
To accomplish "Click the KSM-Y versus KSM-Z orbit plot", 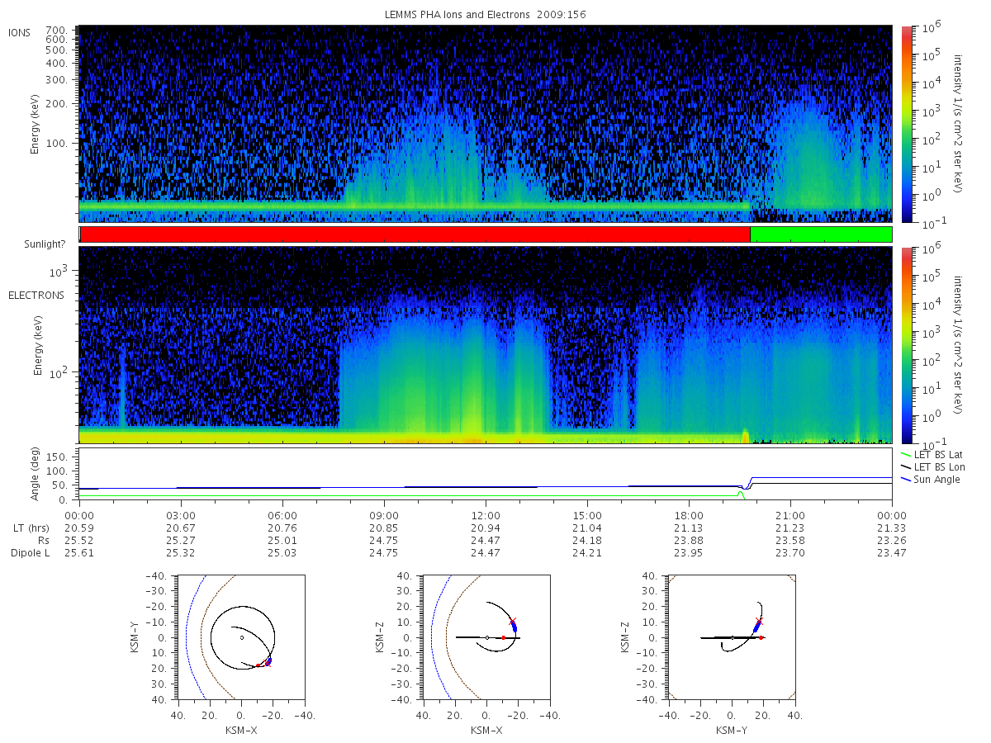I will click(x=731, y=637).
